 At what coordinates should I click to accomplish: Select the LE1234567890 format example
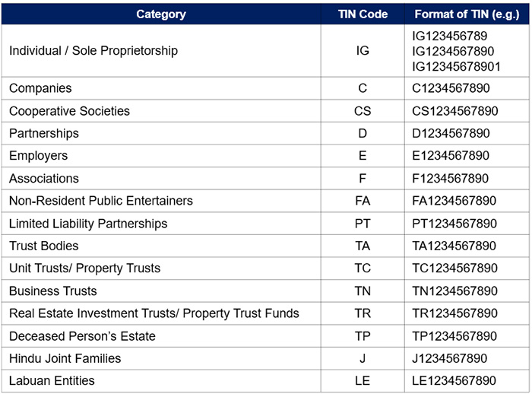(454, 381)
